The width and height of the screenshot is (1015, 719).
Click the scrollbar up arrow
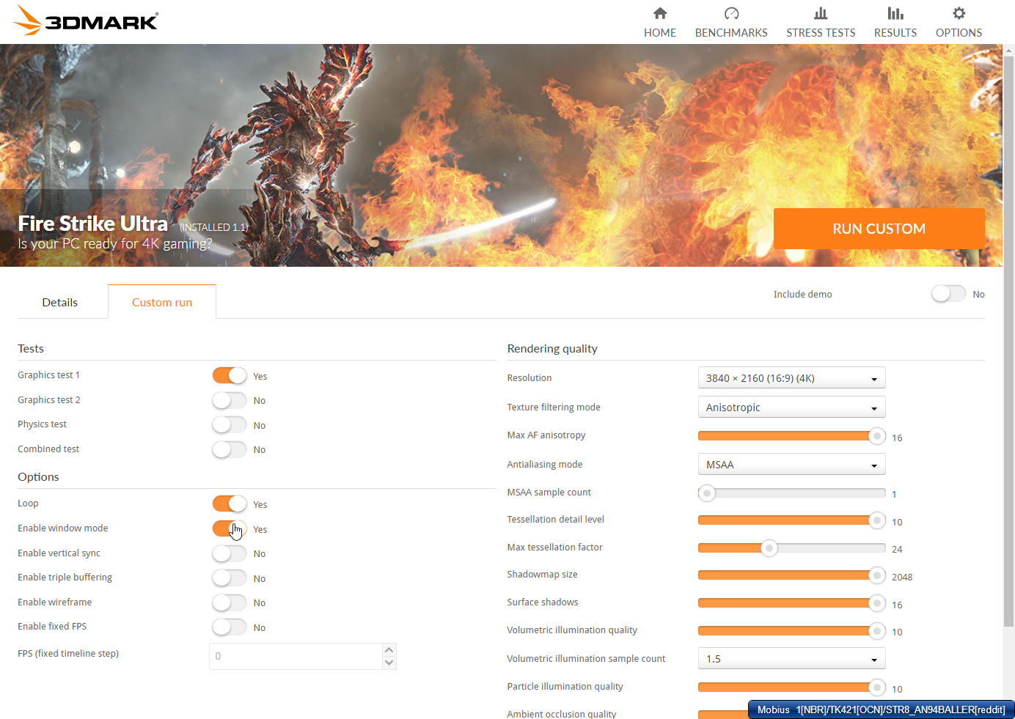pos(1008,50)
